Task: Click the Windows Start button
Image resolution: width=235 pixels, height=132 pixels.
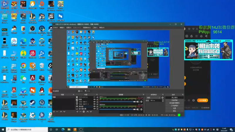Action: point(3,130)
